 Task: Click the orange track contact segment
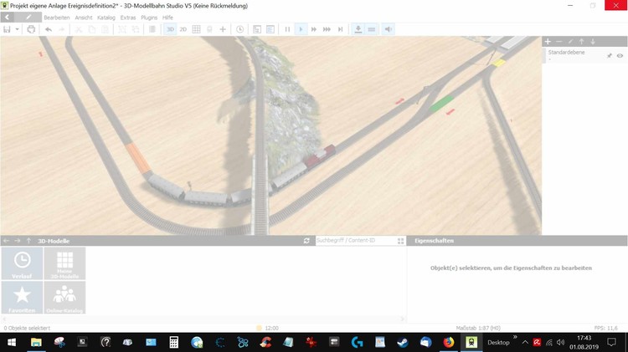tap(138, 158)
